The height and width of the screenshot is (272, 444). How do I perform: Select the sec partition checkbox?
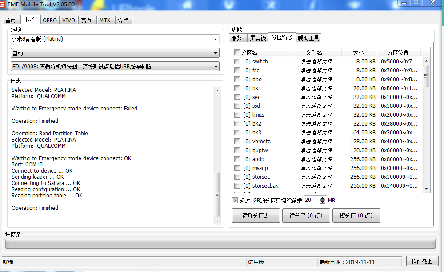(237, 97)
